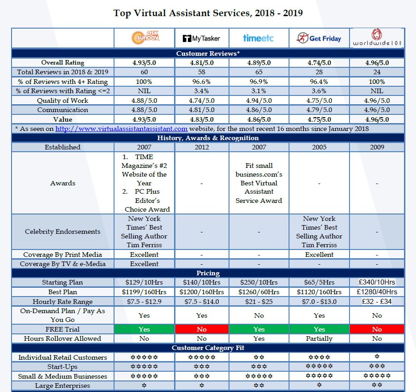Select the Established year 2005
This screenshot has width=416, height=392.
pos(319,147)
